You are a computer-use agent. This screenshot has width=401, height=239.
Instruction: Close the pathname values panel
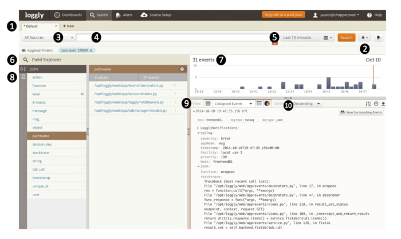pyautogui.click(x=182, y=69)
